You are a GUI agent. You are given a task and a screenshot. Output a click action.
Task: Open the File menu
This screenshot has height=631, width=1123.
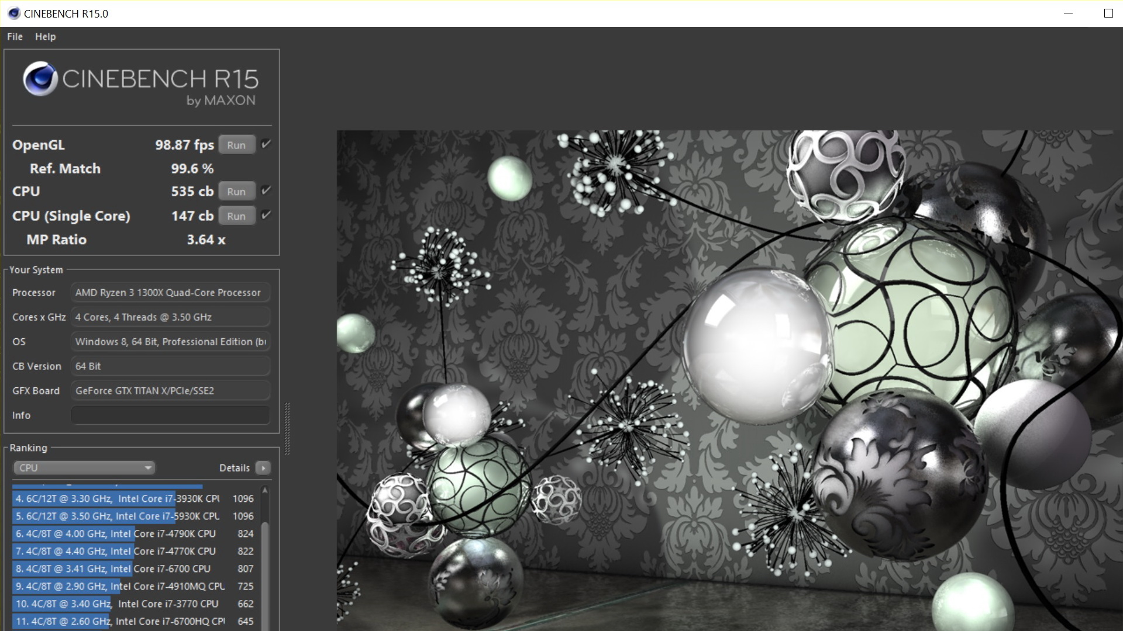(15, 36)
